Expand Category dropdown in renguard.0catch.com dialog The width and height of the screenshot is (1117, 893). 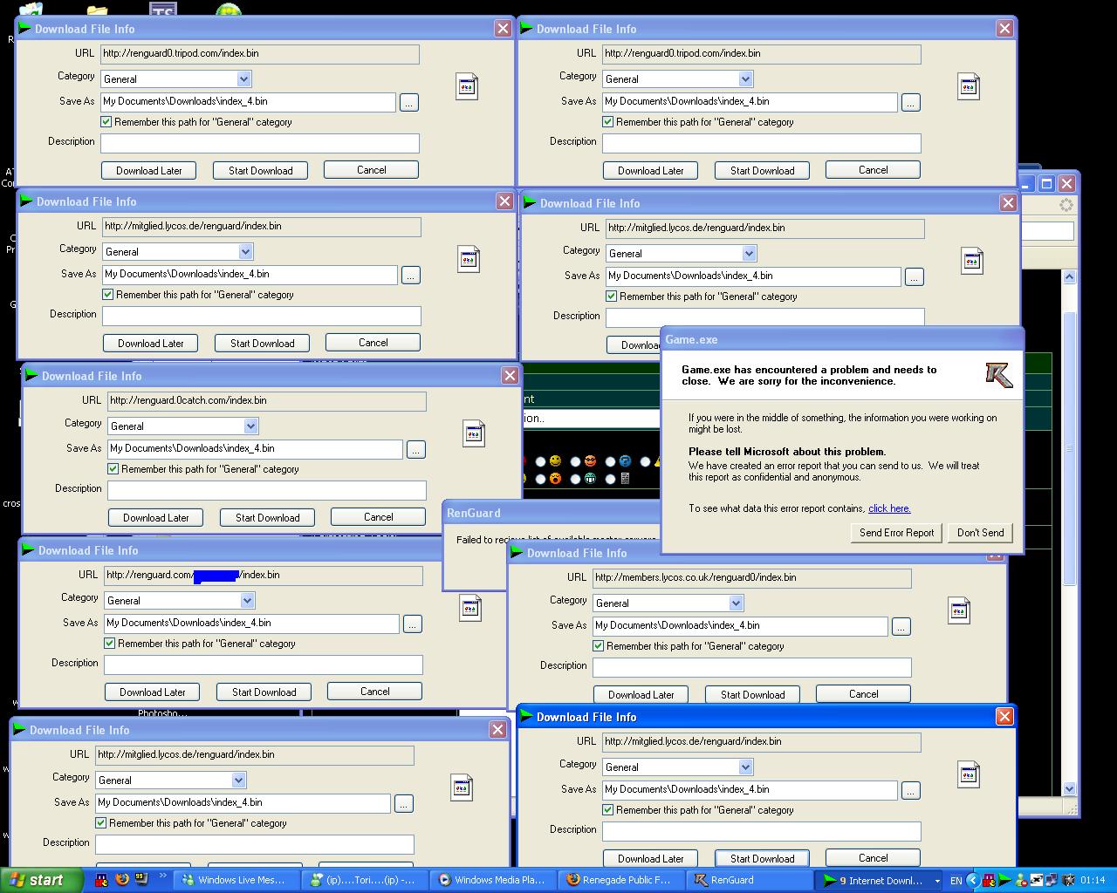point(251,426)
